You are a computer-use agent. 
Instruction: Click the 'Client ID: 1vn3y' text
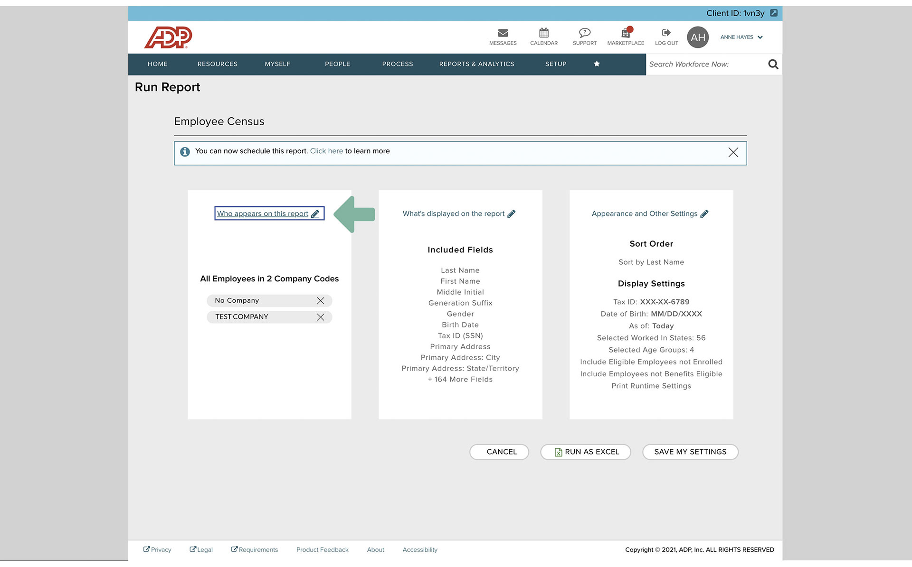point(735,13)
